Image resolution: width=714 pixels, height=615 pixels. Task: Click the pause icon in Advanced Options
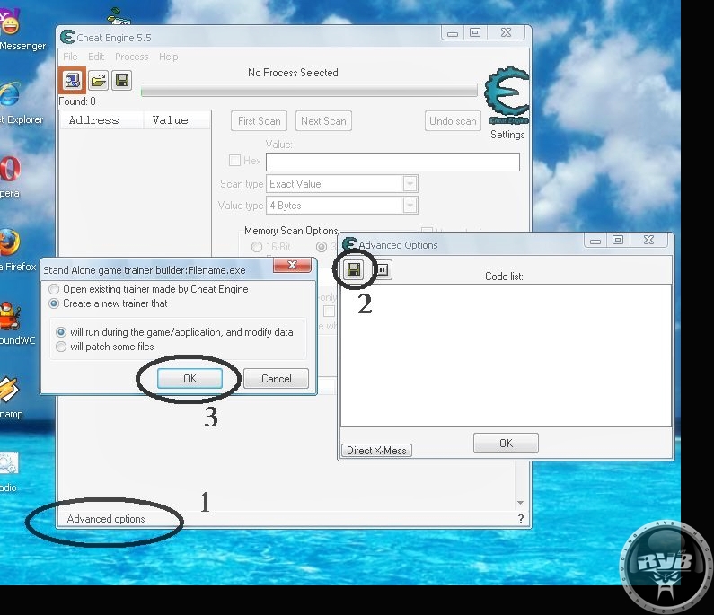383,269
